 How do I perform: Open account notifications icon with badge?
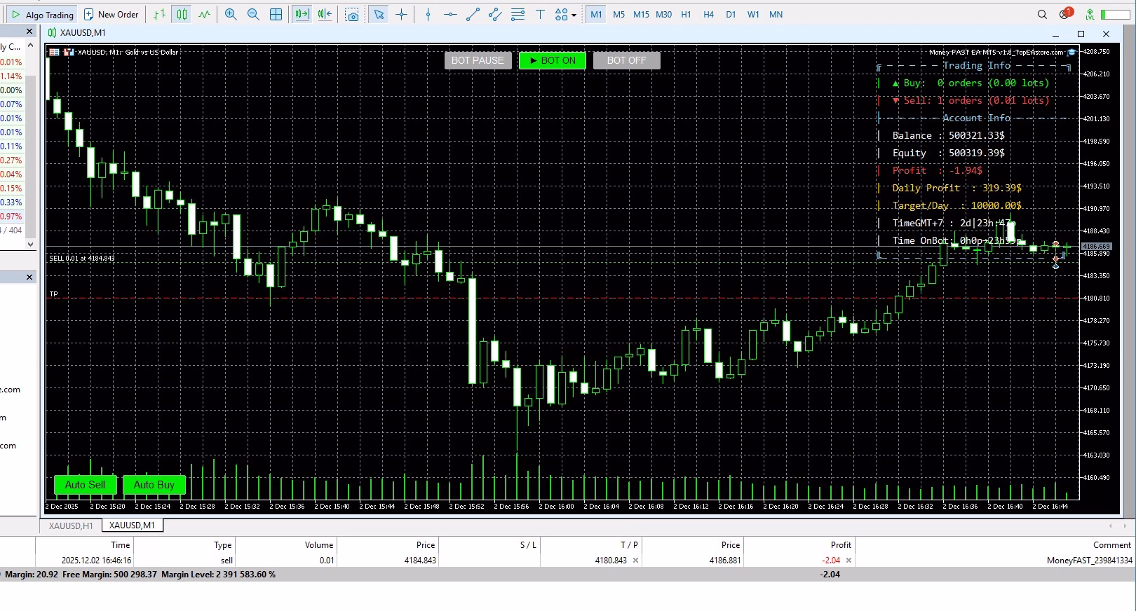point(1066,14)
